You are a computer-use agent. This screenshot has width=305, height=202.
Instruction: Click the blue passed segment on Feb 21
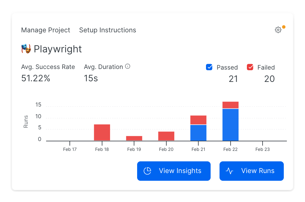click(198, 133)
